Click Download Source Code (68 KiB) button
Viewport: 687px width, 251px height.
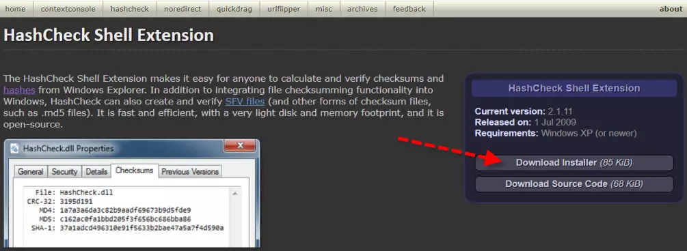(574, 183)
